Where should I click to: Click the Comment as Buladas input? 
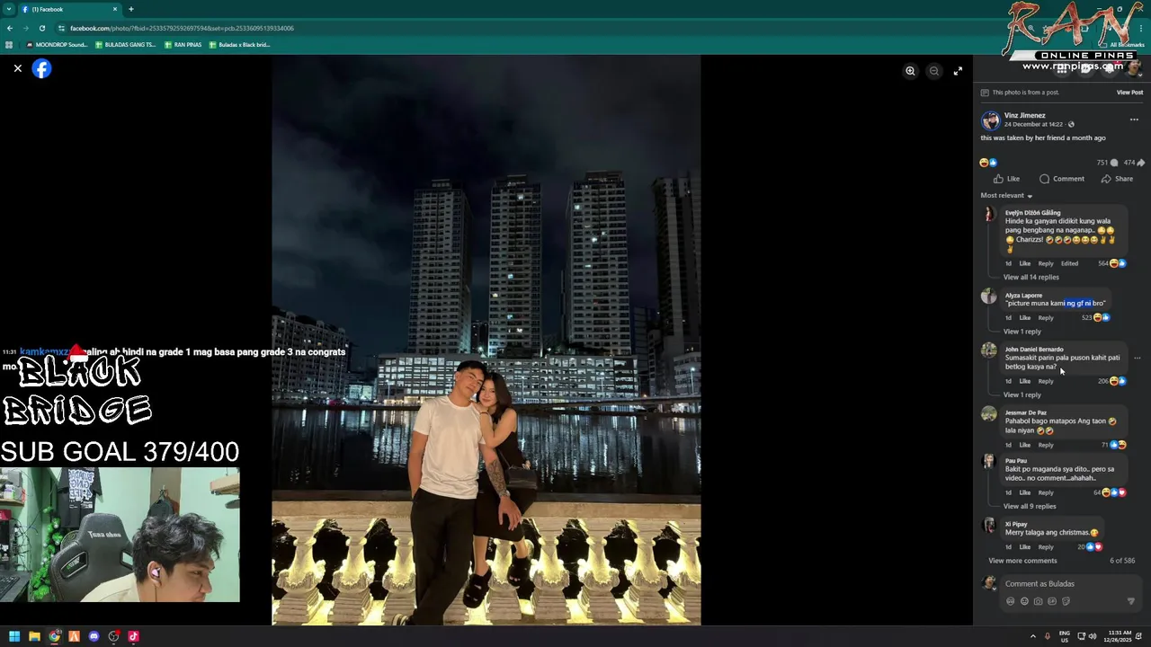1070,584
